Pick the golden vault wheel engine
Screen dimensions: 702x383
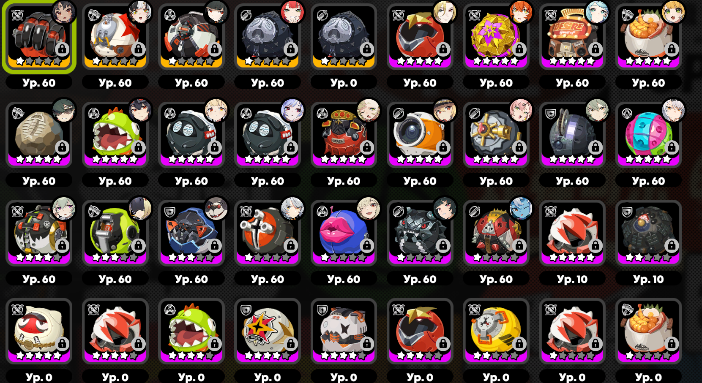pos(496,135)
